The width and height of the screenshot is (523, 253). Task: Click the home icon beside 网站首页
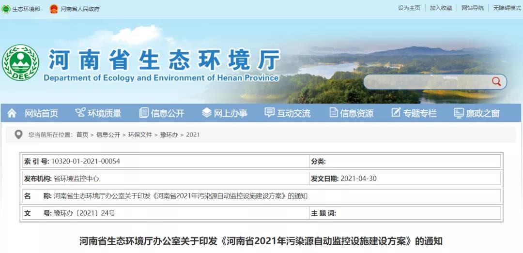(12, 113)
